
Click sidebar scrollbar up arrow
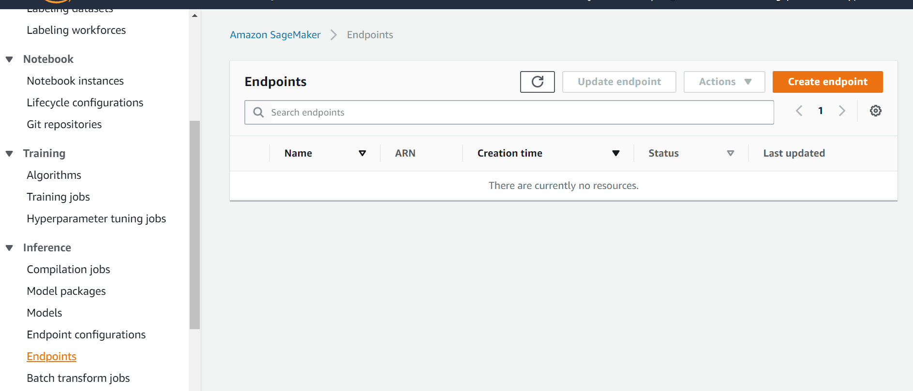195,15
